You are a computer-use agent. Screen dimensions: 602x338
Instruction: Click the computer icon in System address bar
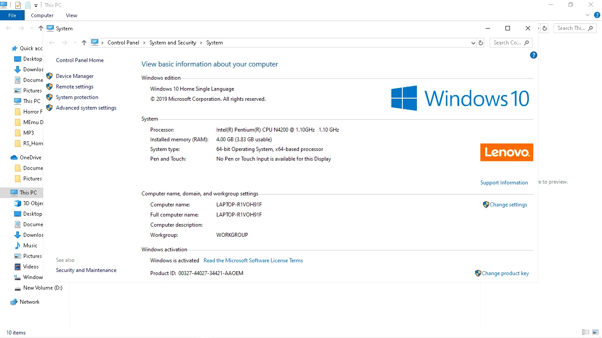pyautogui.click(x=94, y=43)
